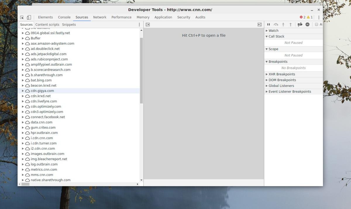Select the cdn3.optimizely.com row

(x=79, y=112)
